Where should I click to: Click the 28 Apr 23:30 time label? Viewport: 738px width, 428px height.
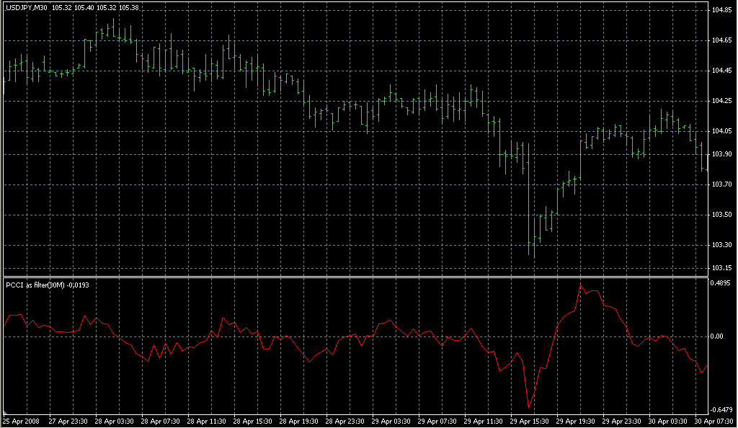click(x=346, y=422)
